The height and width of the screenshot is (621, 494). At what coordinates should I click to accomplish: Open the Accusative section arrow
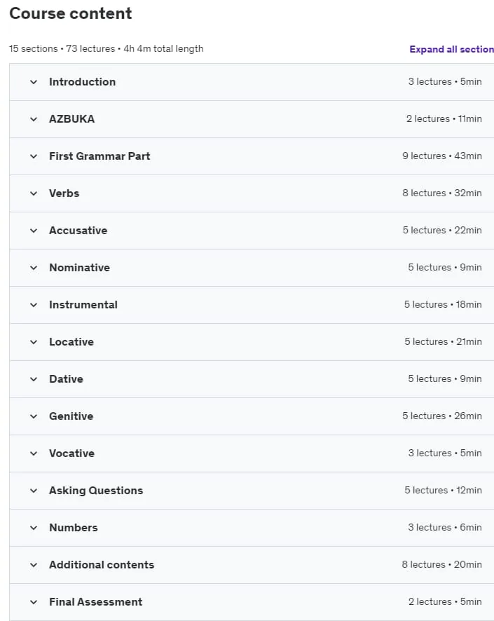tap(34, 231)
